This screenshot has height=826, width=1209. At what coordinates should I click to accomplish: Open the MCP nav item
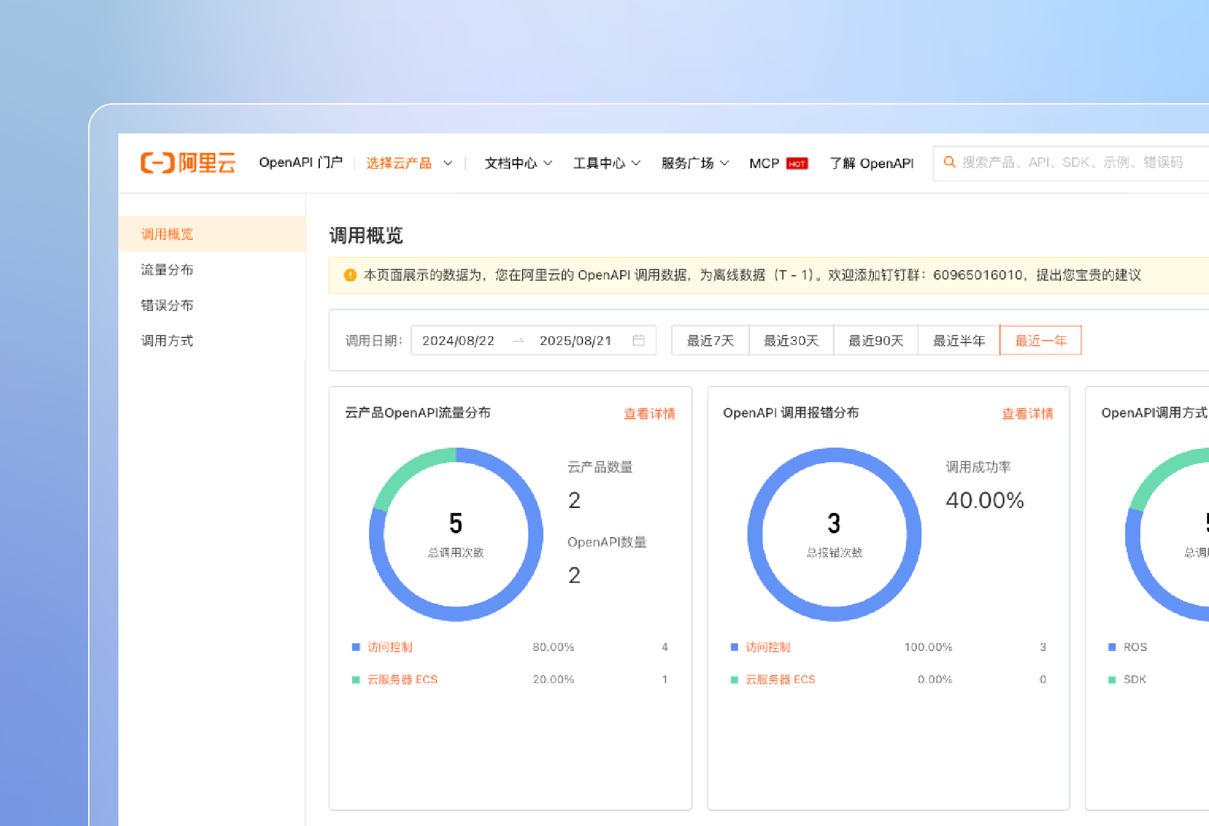[764, 163]
